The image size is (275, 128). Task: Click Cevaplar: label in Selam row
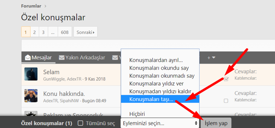[x=246, y=71]
